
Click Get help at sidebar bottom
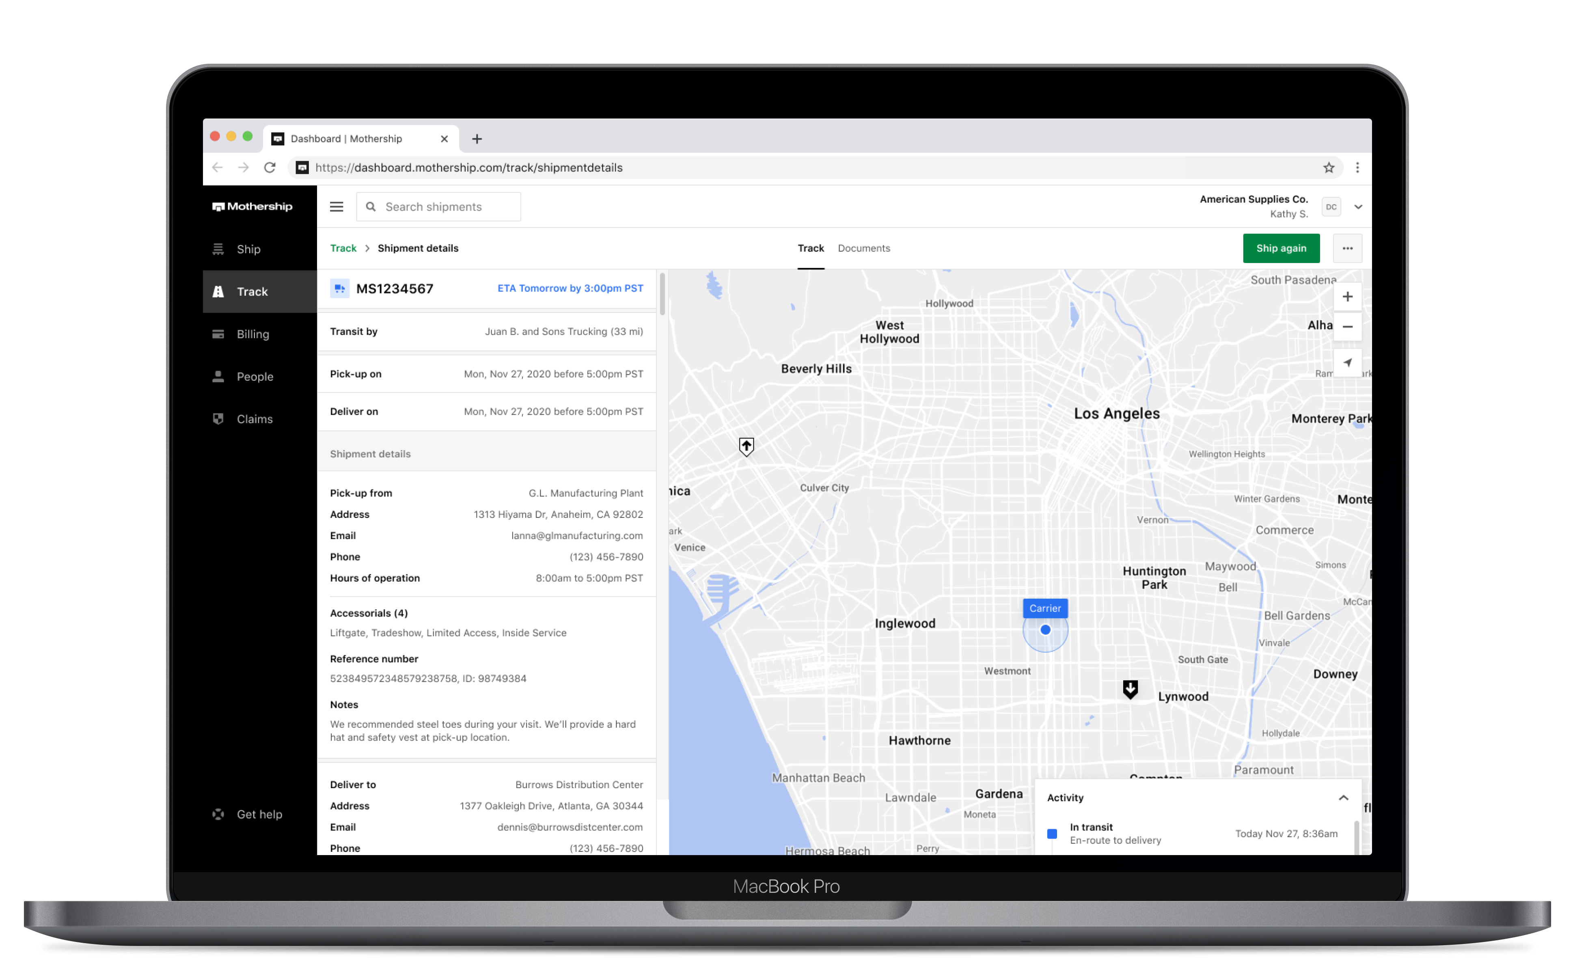click(x=259, y=815)
